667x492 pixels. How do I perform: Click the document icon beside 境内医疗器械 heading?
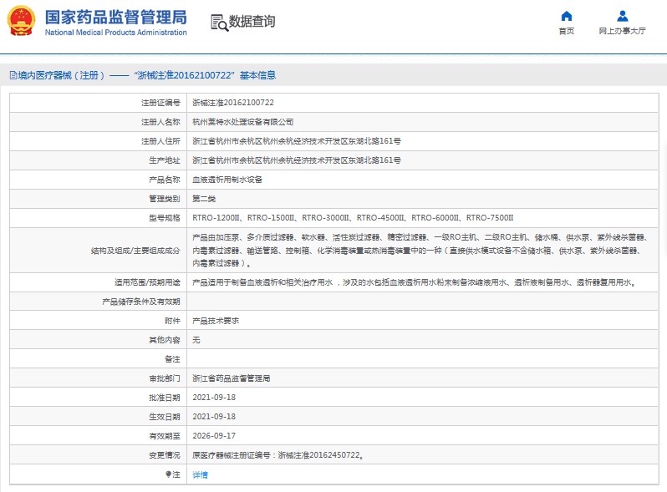pos(12,75)
